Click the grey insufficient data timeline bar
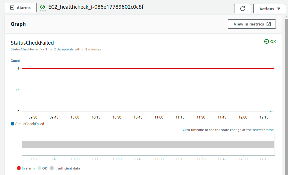Screen dimensions: 288x175 pos(148,144)
